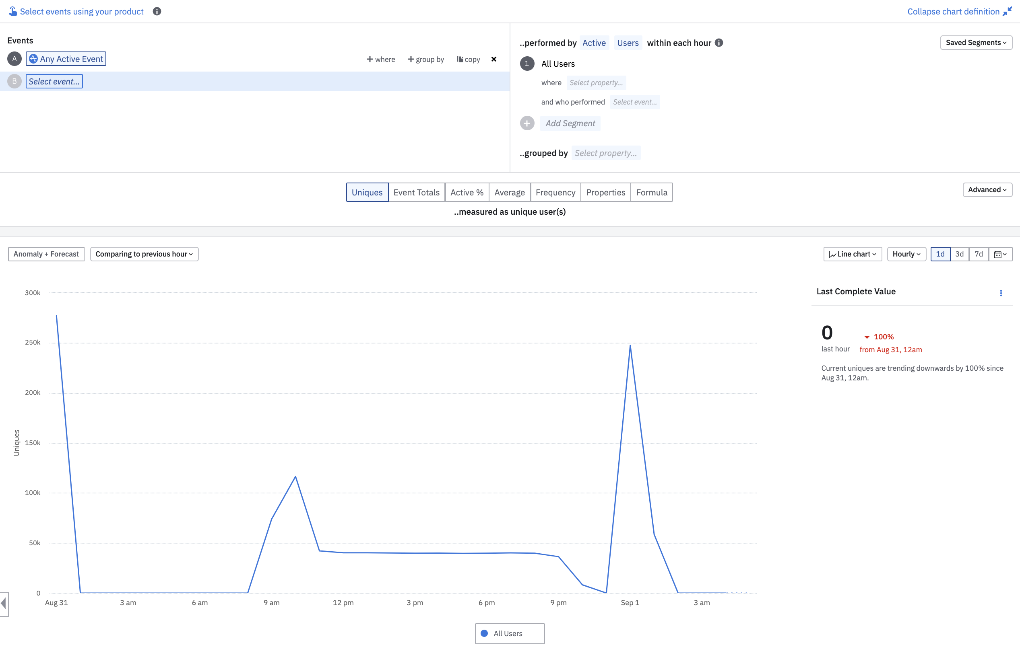This screenshot has height=653, width=1020.
Task: Click the collapse arrows icon at top right
Action: (1007, 11)
